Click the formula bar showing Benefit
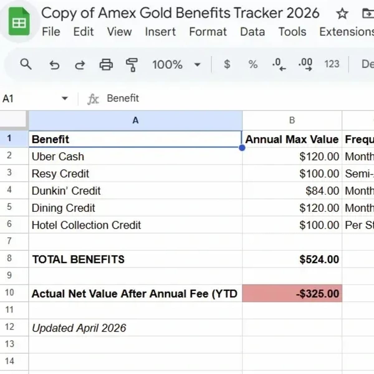The width and height of the screenshot is (374, 374). [240, 98]
